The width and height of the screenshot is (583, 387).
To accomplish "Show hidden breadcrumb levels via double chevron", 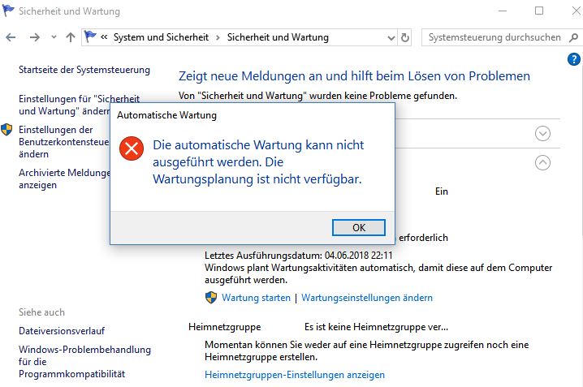I will (104, 37).
